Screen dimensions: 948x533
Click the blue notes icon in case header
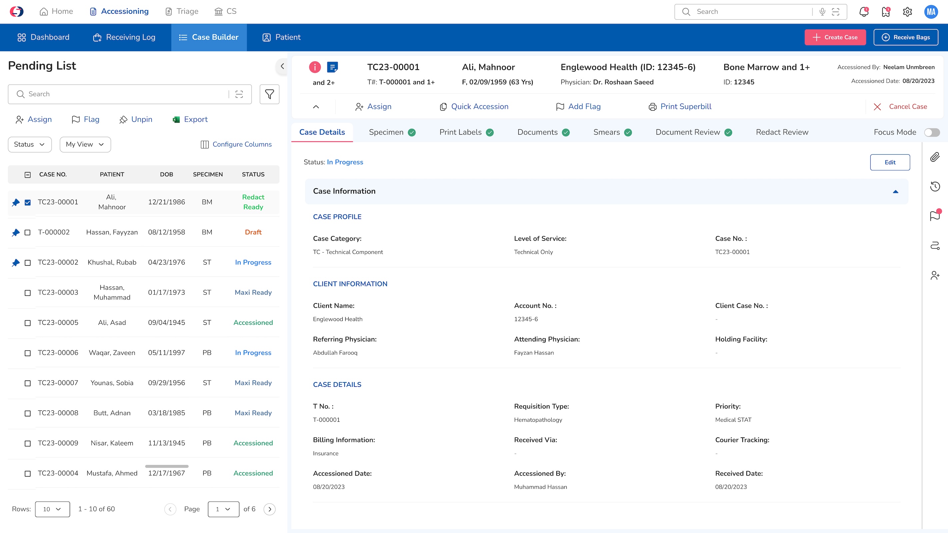click(332, 67)
